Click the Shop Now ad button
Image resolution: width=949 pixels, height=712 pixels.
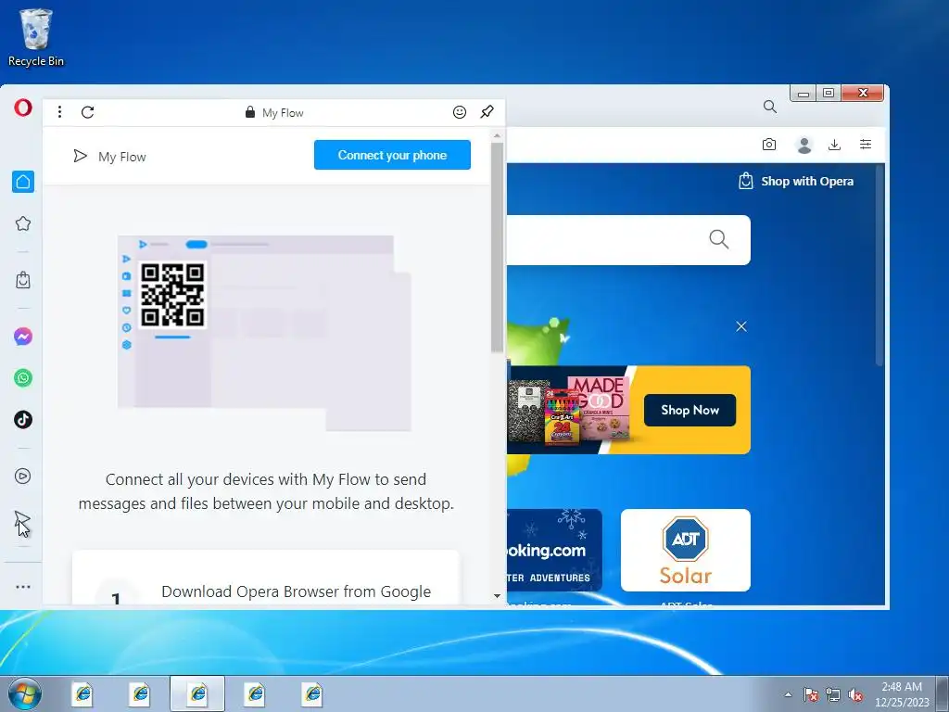(690, 410)
